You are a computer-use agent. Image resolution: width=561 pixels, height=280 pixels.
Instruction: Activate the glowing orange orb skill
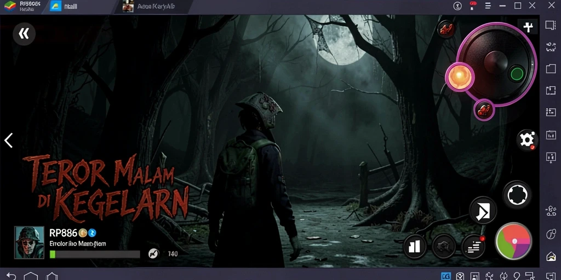point(460,77)
